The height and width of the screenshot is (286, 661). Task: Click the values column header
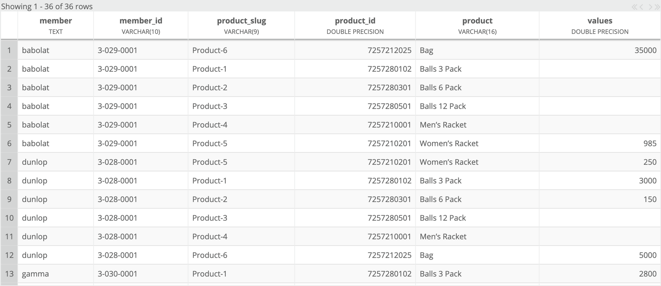click(x=600, y=26)
